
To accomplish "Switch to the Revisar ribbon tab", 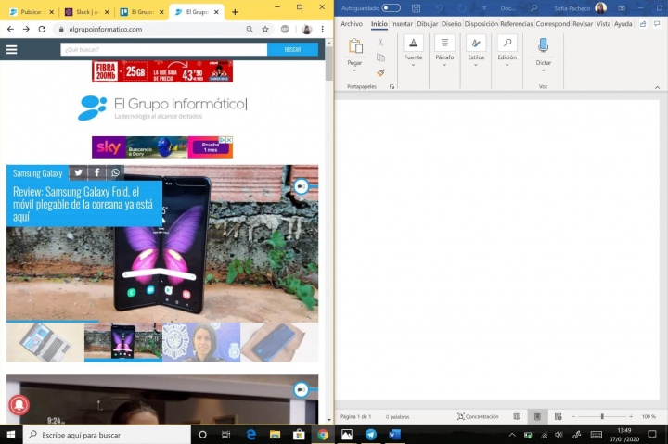I will (583, 24).
